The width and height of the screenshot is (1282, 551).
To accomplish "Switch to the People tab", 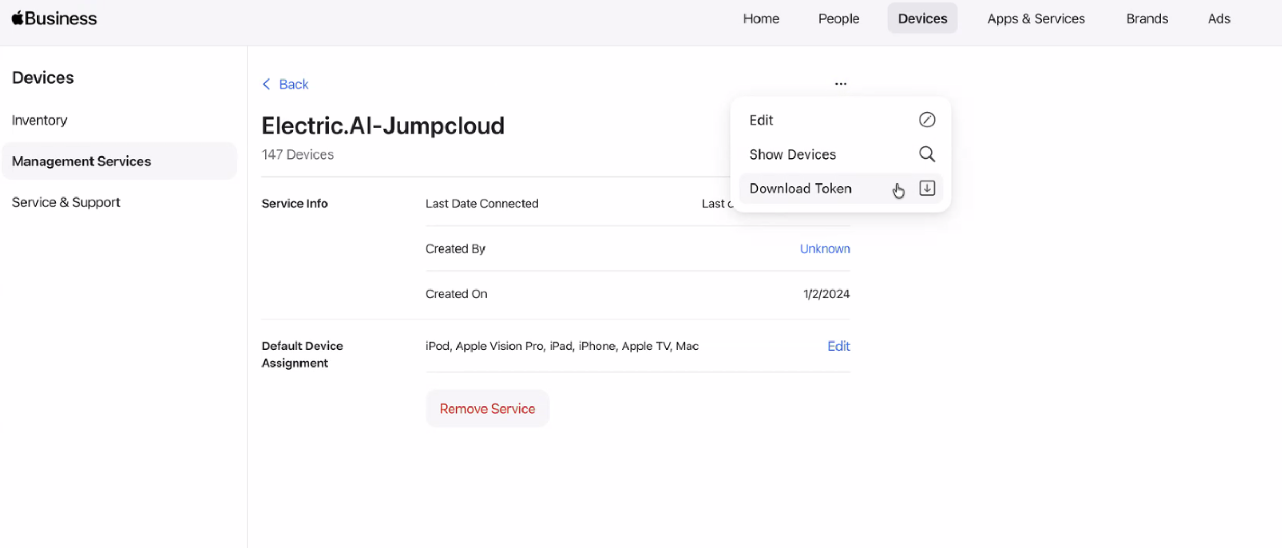I will pos(839,19).
